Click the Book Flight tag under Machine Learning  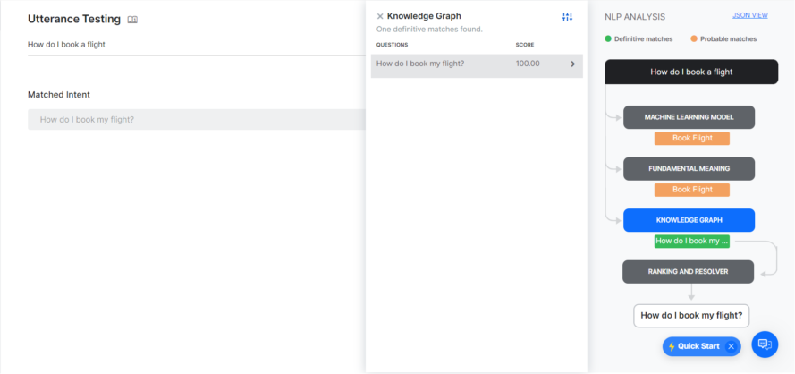(691, 139)
